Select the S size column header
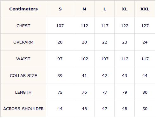The height and width of the screenshot is (118, 156). (x=60, y=9)
